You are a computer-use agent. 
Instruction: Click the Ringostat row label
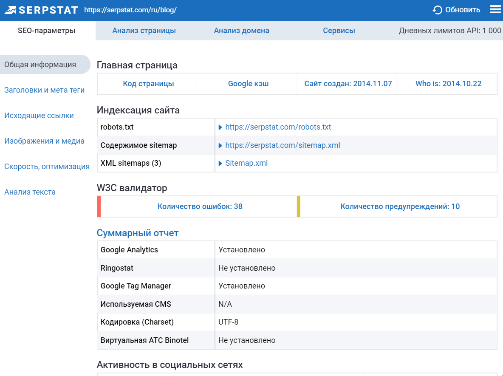coord(117,268)
